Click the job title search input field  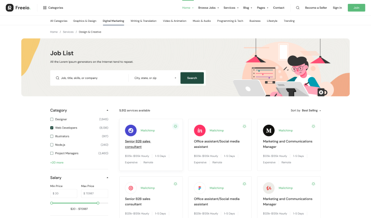92,78
